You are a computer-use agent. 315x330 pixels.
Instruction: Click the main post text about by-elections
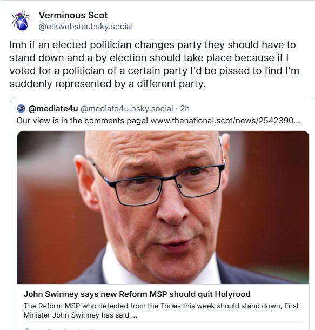click(155, 64)
